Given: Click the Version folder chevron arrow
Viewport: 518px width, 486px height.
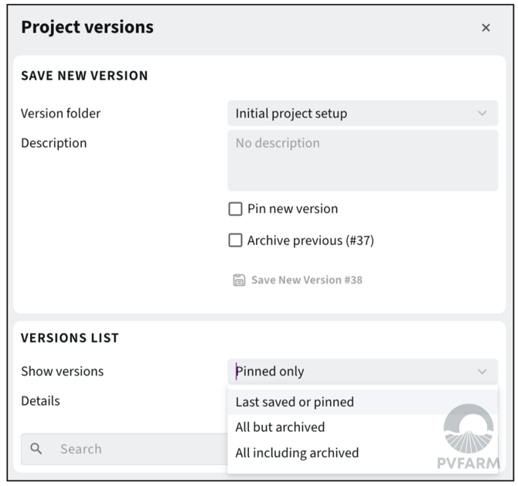Looking at the screenshot, I should click(x=482, y=114).
